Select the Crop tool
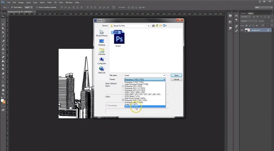This screenshot has height=151, width=274. (3, 32)
